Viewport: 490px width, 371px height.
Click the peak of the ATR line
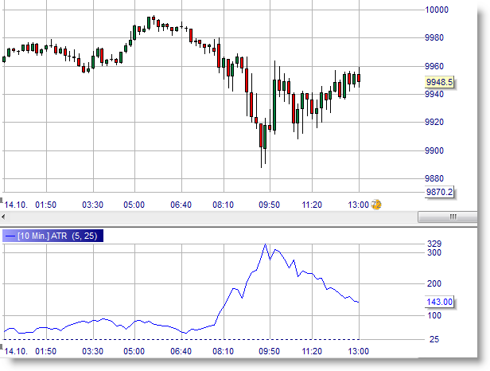(266, 245)
